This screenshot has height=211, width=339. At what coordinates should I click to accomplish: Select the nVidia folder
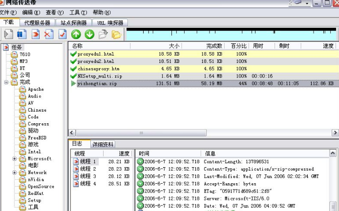click(x=36, y=179)
